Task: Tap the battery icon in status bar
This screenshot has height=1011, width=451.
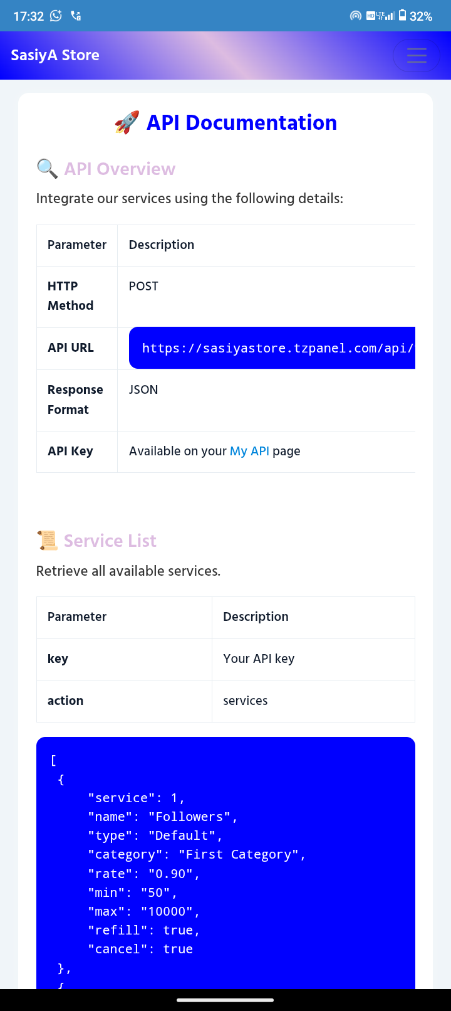Action: click(402, 15)
